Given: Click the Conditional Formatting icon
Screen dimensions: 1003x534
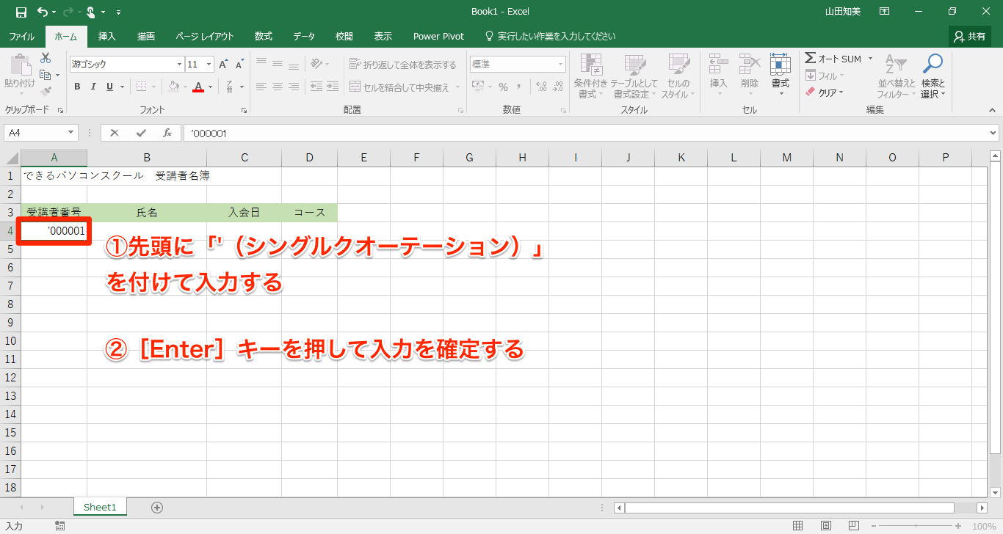Looking at the screenshot, I should point(591,65).
